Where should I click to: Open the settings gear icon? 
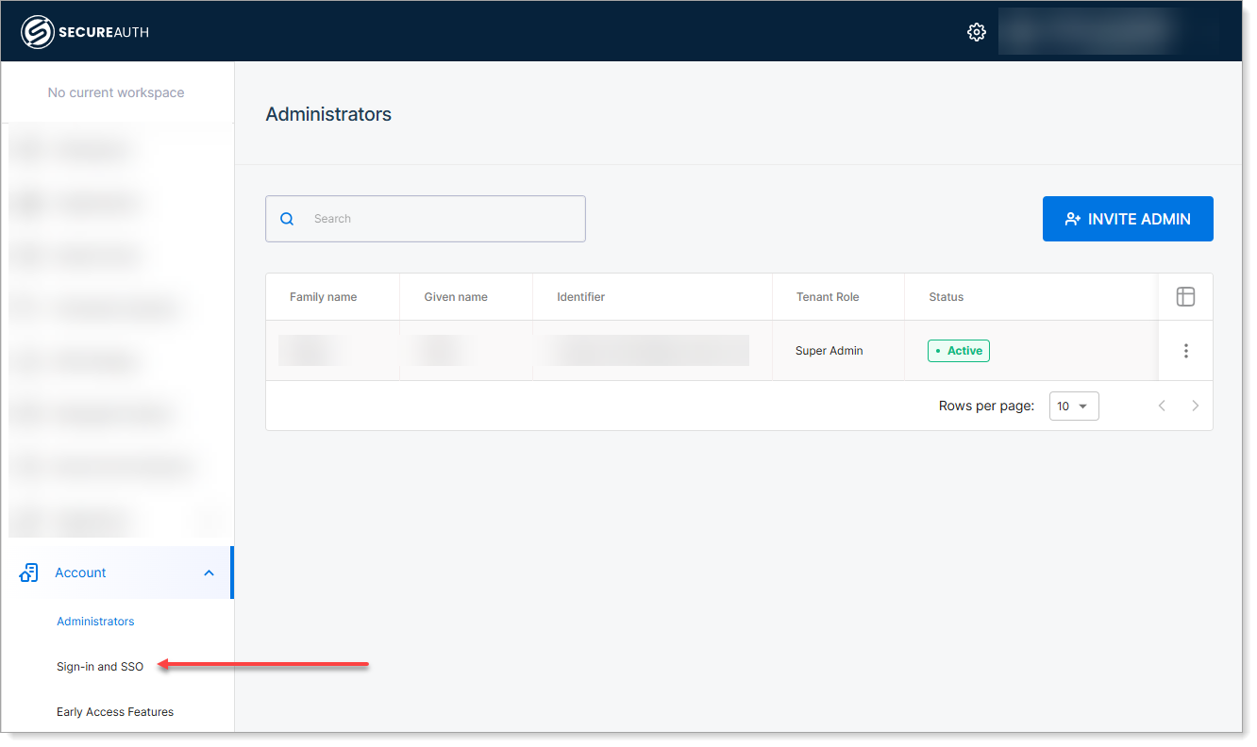[977, 32]
